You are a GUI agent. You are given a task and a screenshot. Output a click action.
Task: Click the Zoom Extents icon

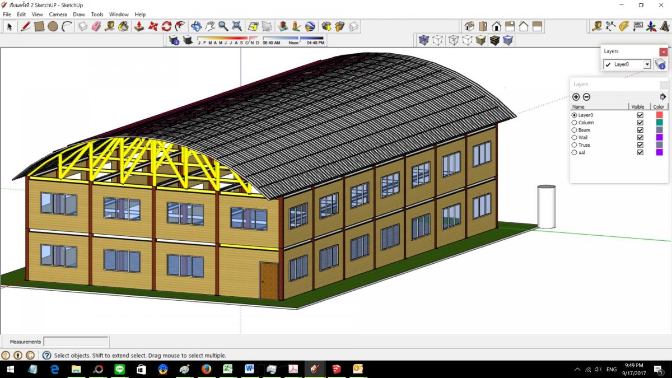(x=236, y=26)
